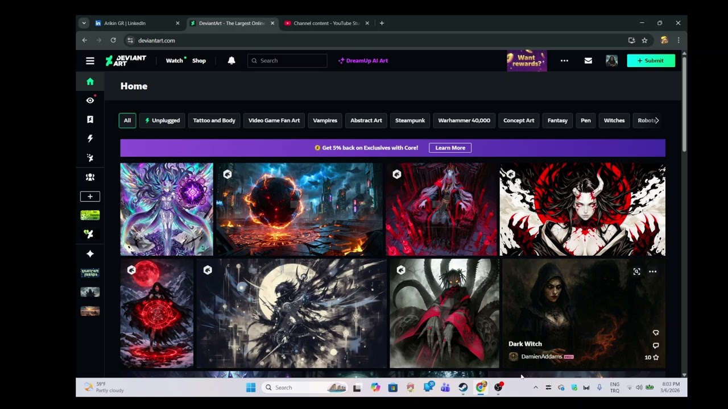Show hidden system tray icons

535,387
